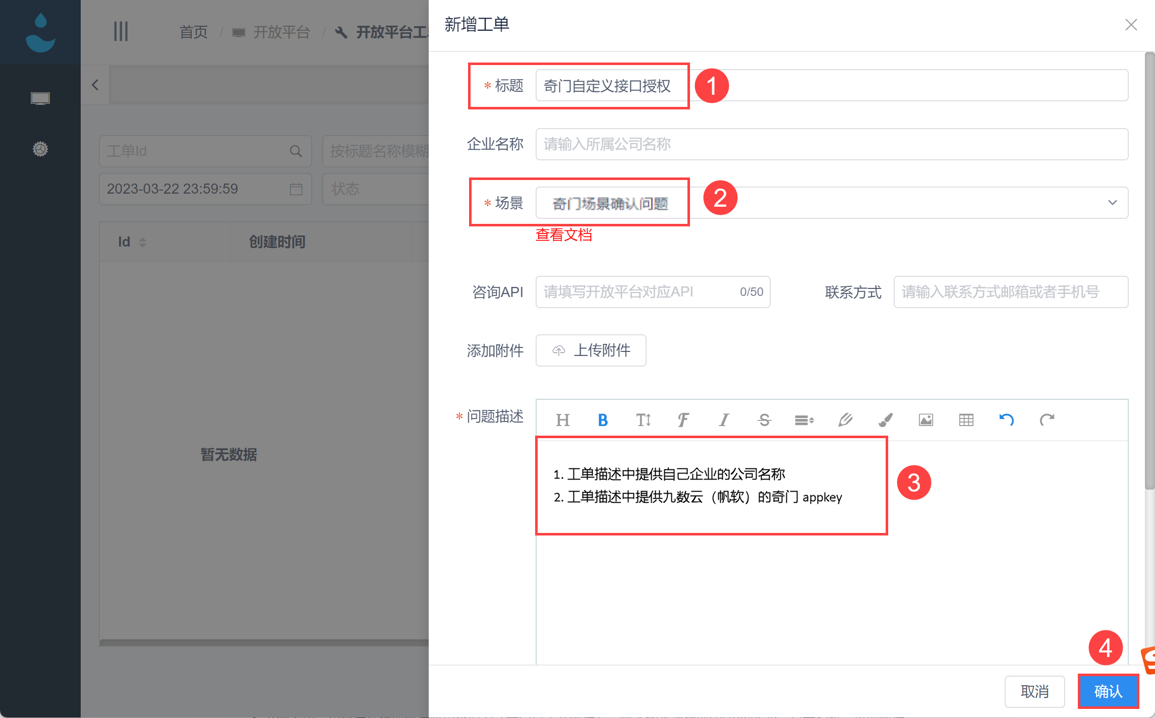Click the 上传附件 upload button
Viewport: 1155px width, 718px height.
591,350
